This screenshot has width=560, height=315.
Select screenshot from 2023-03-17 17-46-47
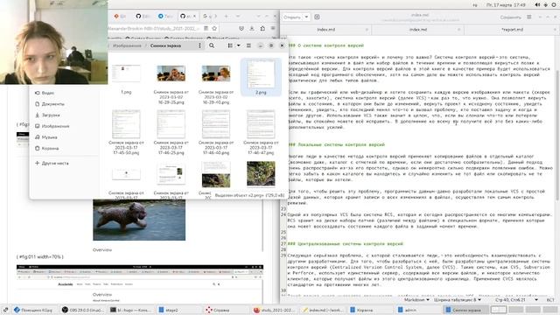pos(261,124)
